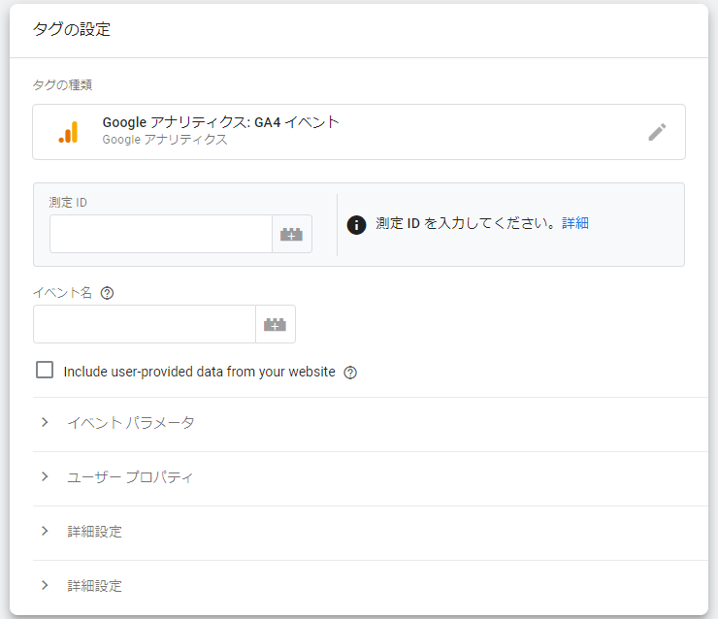Click the タグの種類 label
The height and width of the screenshot is (619, 718).
[62, 84]
